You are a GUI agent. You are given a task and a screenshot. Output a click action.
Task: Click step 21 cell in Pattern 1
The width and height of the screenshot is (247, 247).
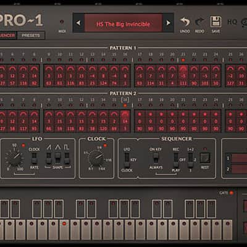pyautogui.click(x=183, y=76)
